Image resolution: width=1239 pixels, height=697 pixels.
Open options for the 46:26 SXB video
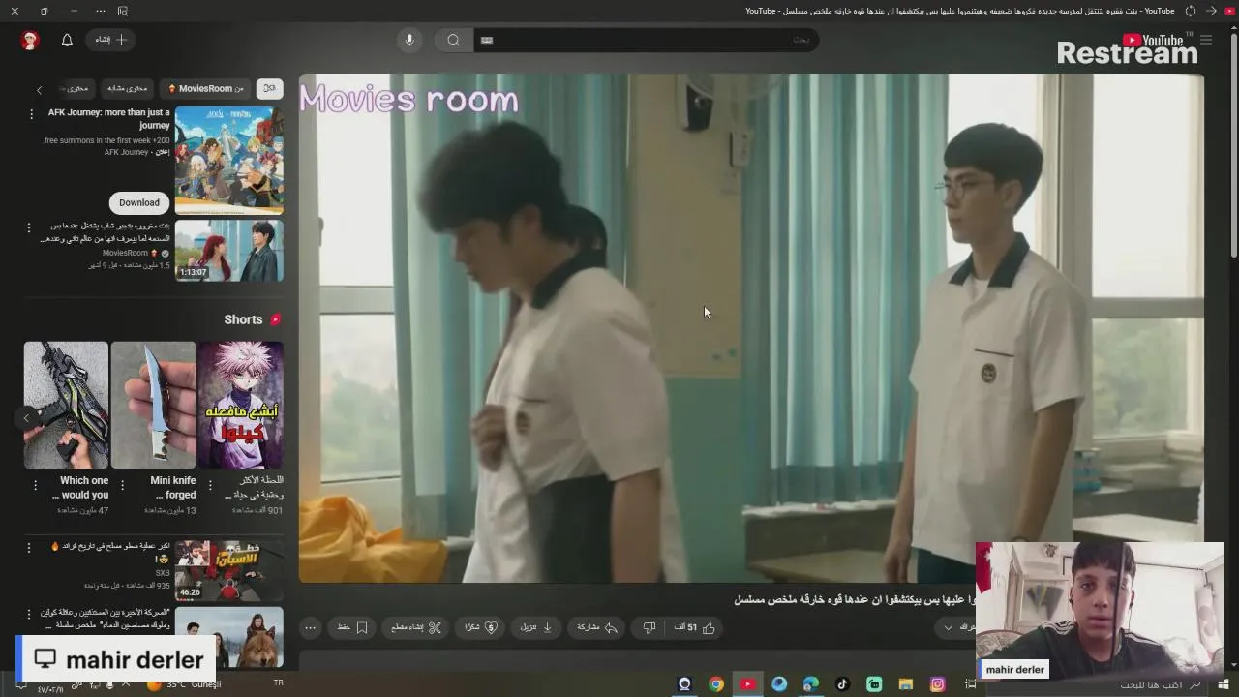(x=28, y=548)
